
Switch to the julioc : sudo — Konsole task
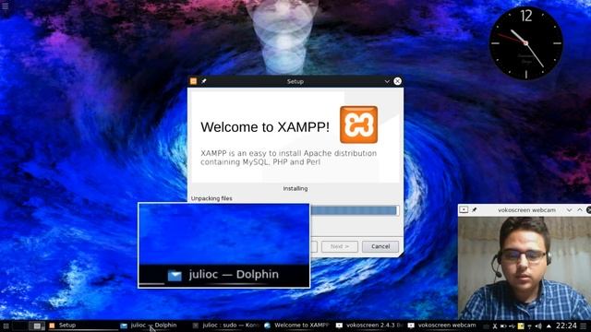coord(226,326)
